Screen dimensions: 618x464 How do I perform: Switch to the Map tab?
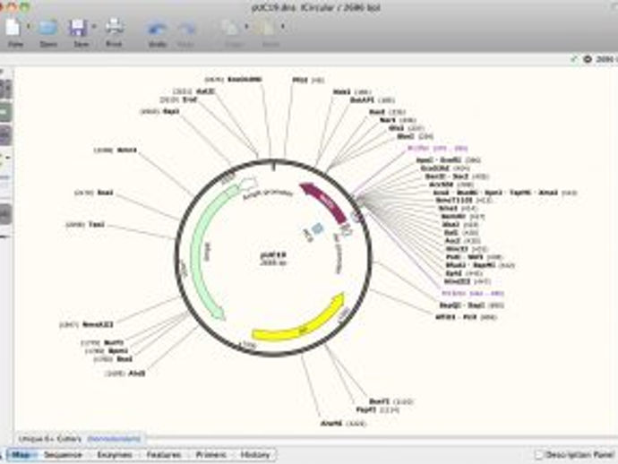21,454
